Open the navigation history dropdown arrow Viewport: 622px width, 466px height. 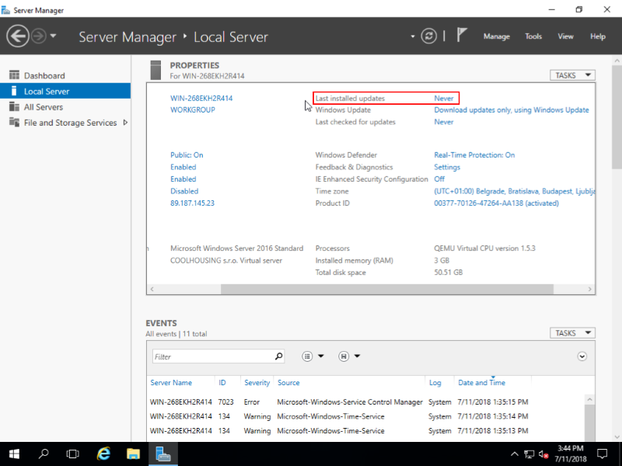click(53, 36)
